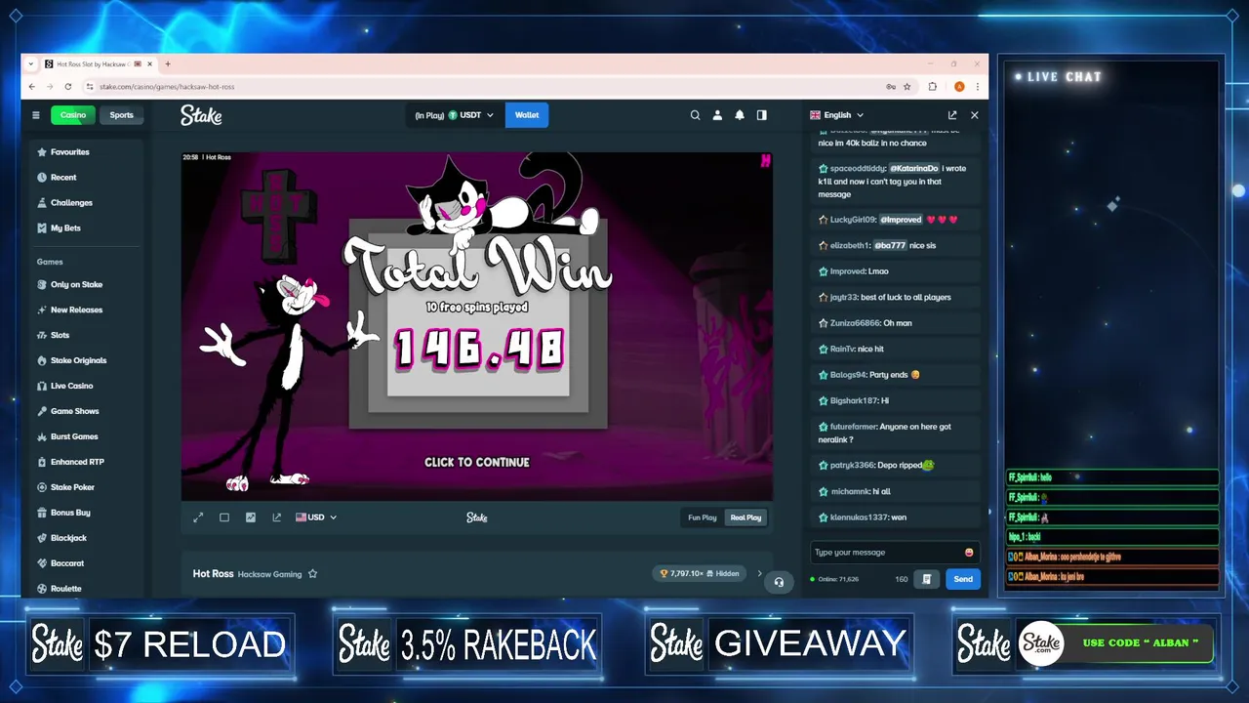
Task: Open the emoji picker in chat
Action: [969, 553]
